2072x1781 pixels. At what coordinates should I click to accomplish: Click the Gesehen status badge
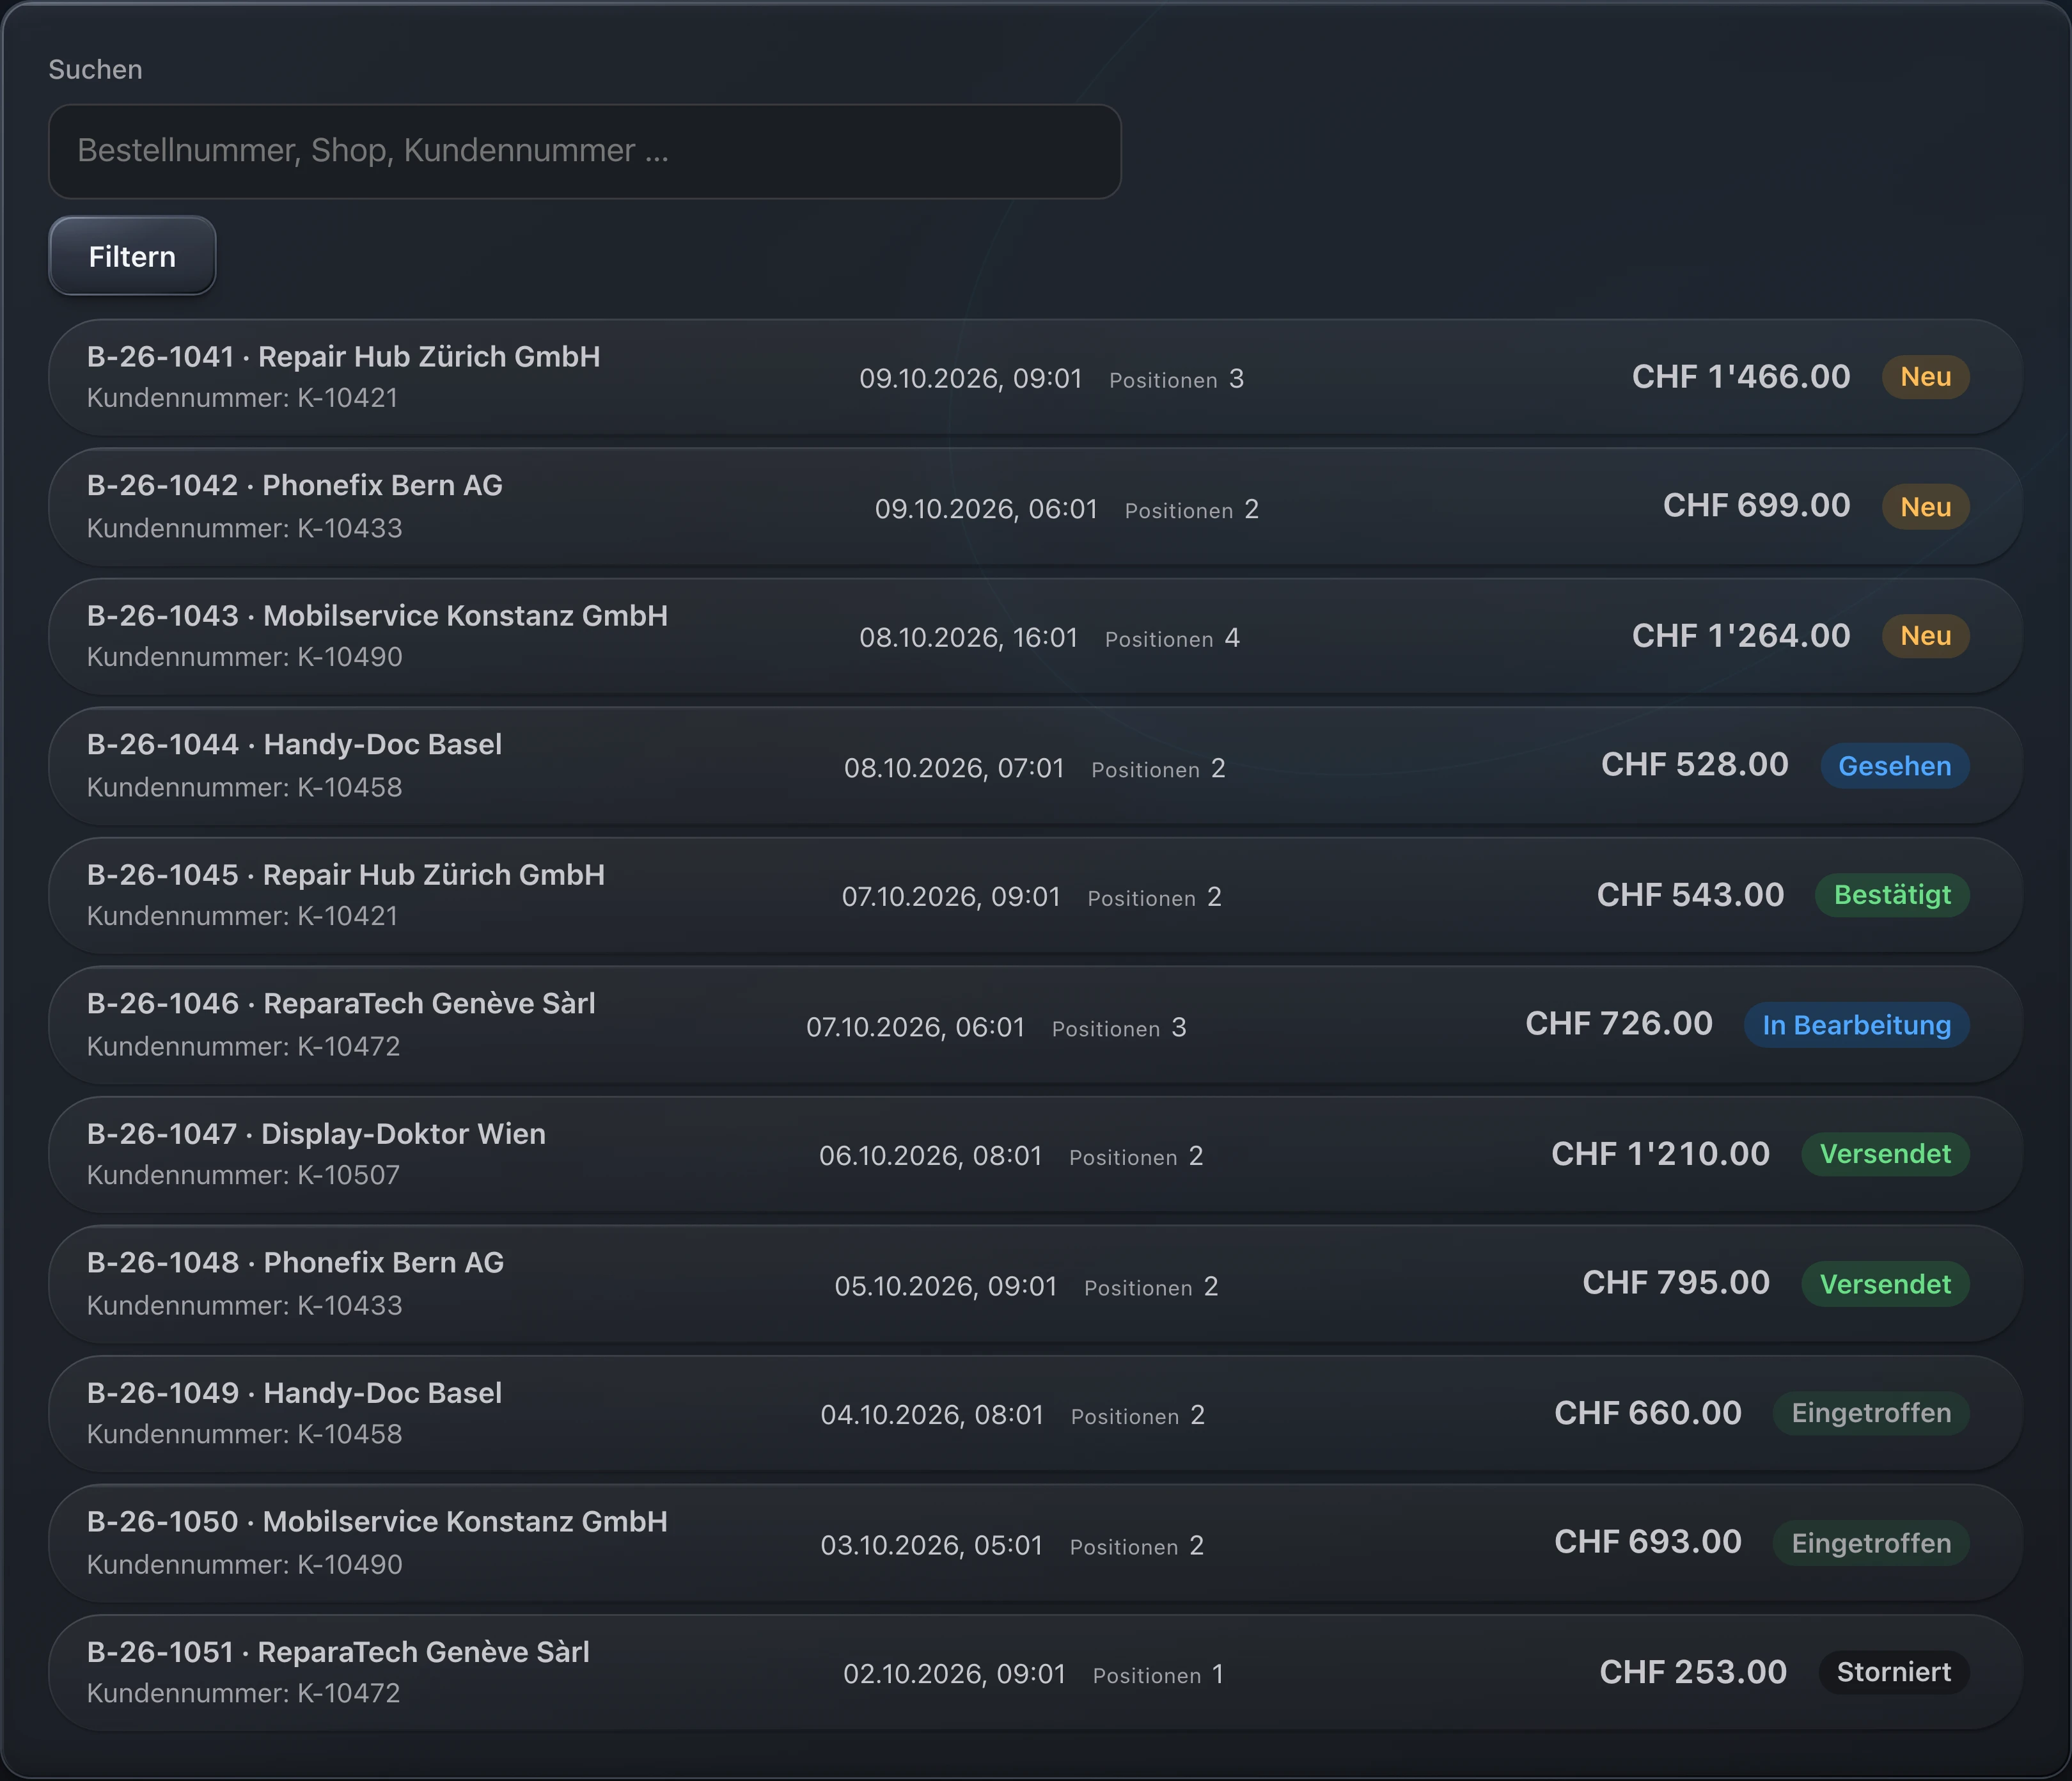1894,765
